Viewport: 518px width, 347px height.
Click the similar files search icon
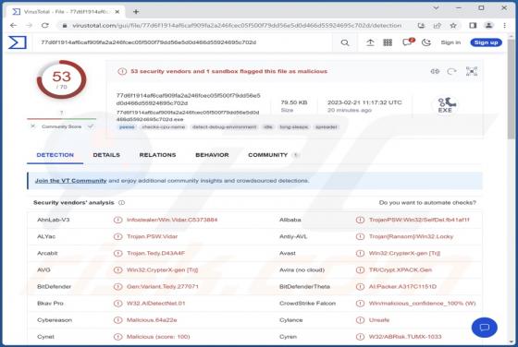tap(435, 71)
